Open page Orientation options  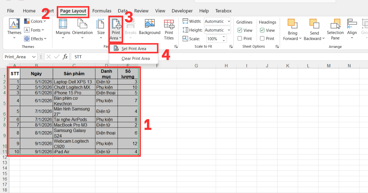(x=82, y=29)
